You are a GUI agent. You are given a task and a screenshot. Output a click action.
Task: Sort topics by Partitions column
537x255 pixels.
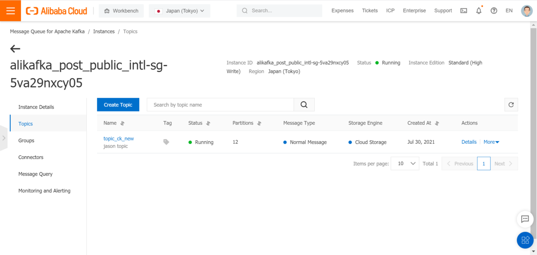[259, 123]
